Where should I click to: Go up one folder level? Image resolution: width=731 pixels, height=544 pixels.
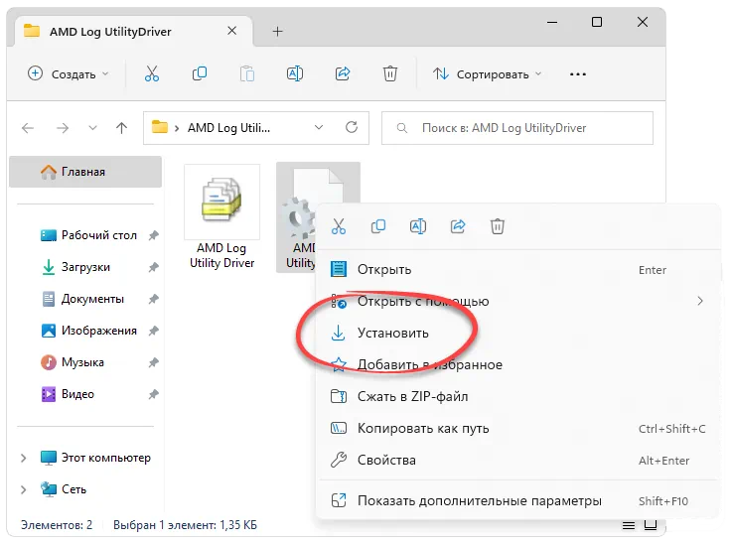122,128
